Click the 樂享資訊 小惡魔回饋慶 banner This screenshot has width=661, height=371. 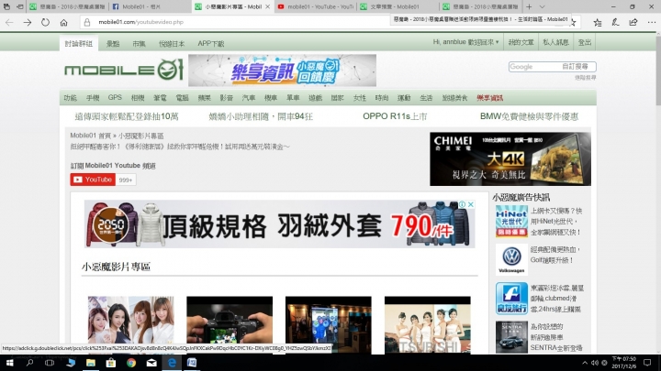pyautogui.click(x=282, y=71)
